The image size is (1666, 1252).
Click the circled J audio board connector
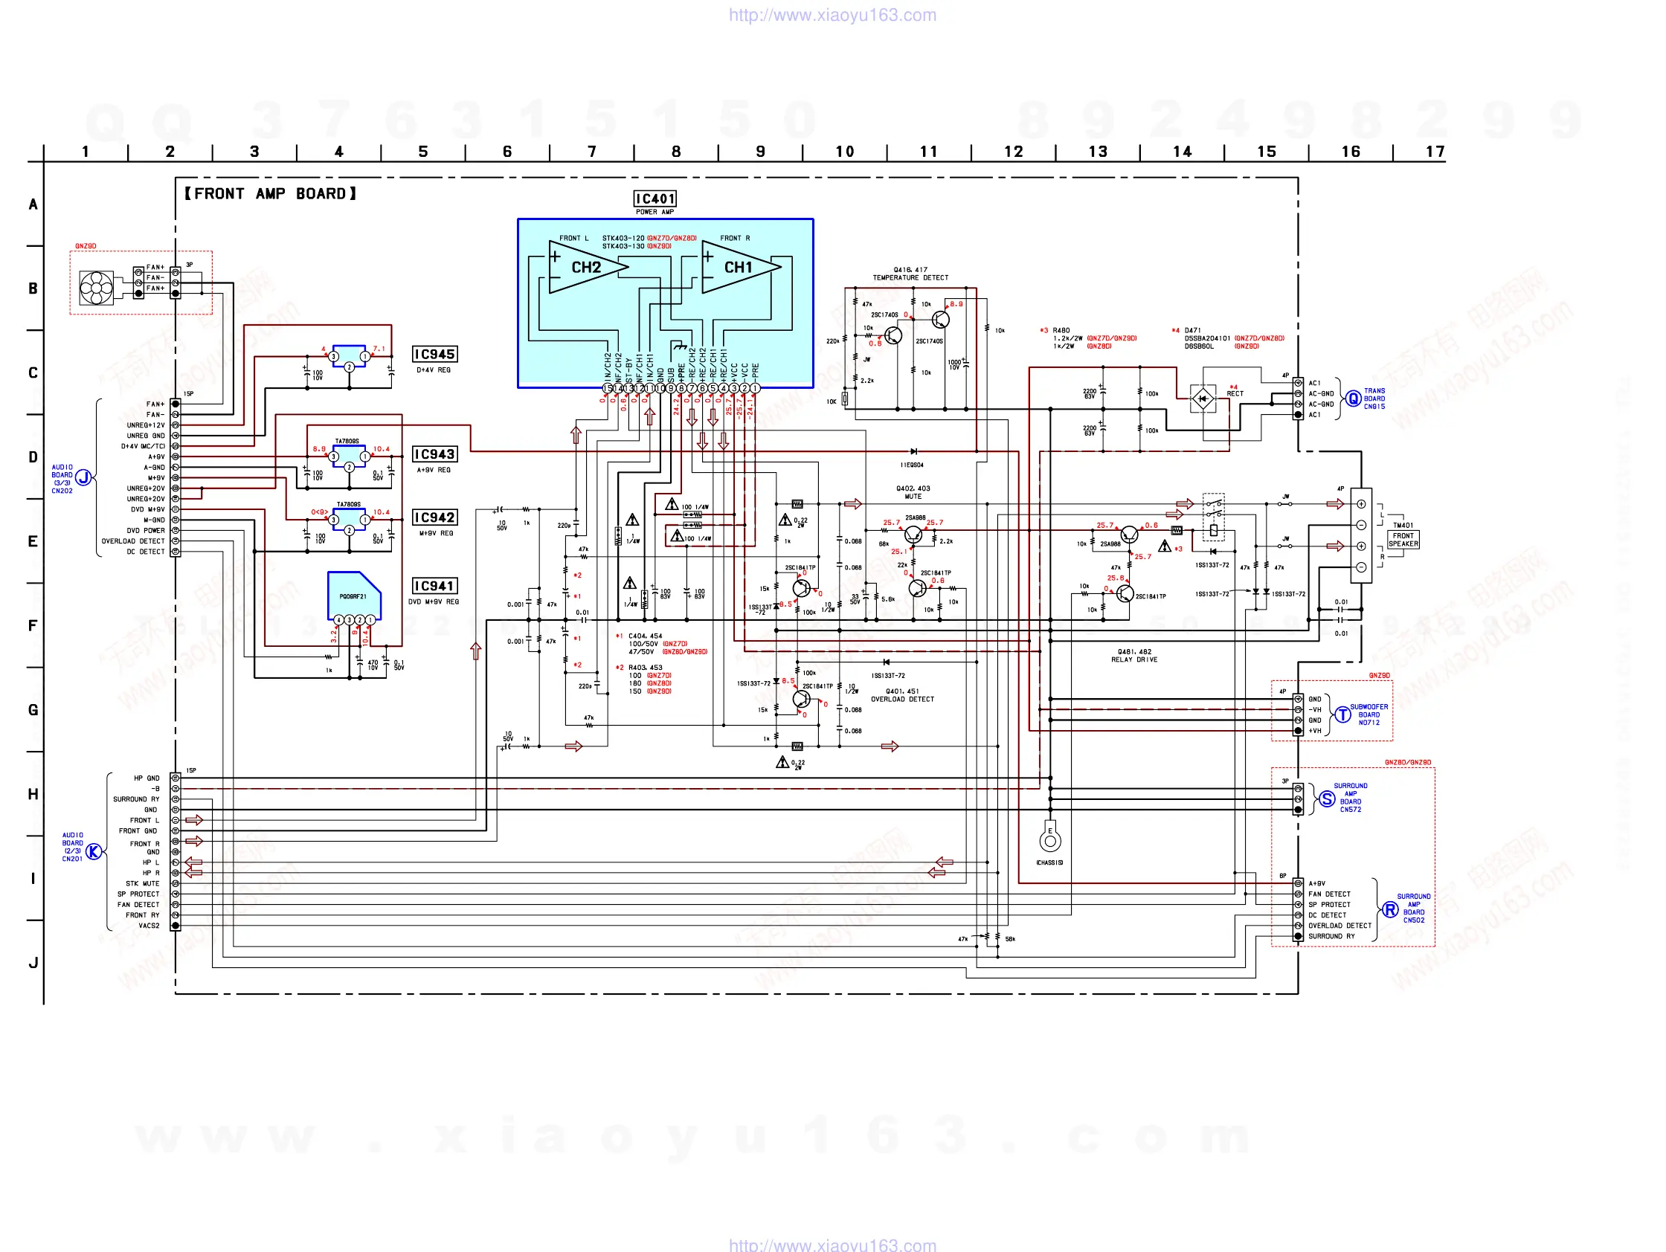(x=84, y=477)
